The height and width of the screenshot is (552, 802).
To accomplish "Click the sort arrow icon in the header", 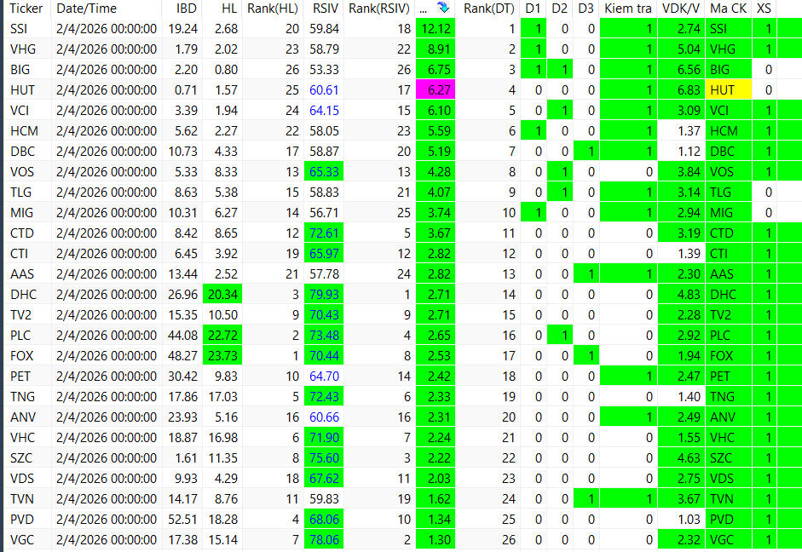I will [443, 8].
